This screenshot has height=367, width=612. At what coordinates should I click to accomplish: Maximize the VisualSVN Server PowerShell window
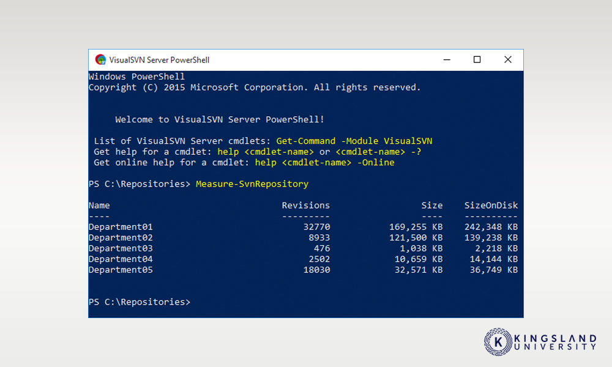tap(477, 60)
